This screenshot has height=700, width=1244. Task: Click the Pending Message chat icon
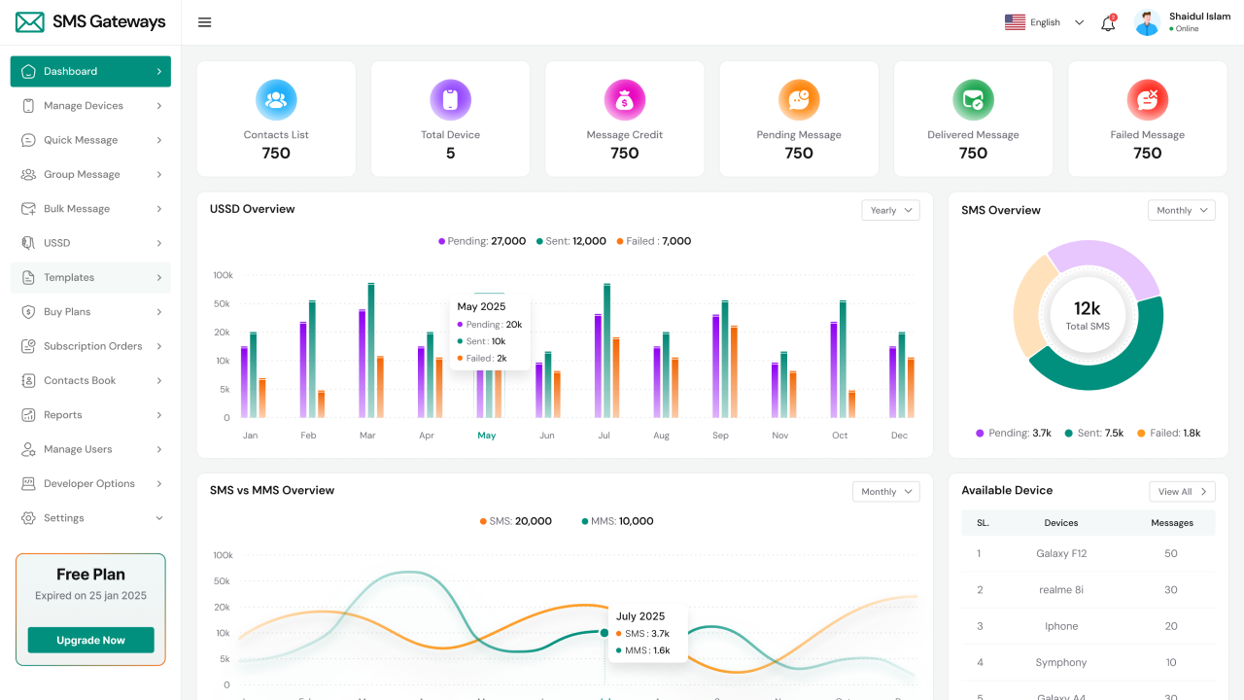[799, 99]
